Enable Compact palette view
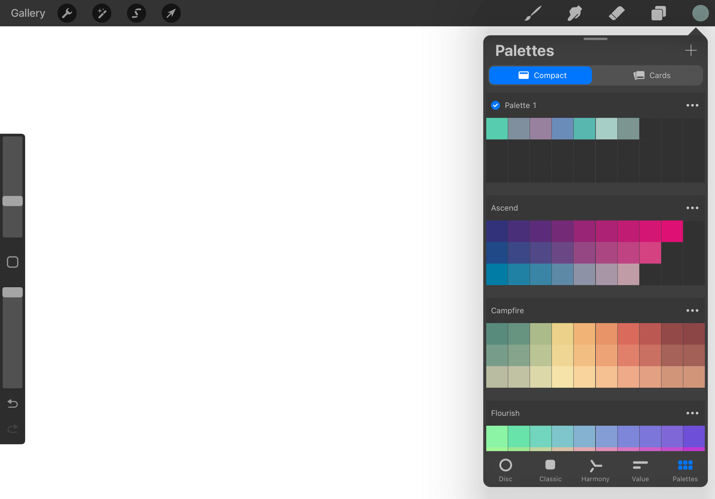This screenshot has height=499, width=715. point(540,75)
